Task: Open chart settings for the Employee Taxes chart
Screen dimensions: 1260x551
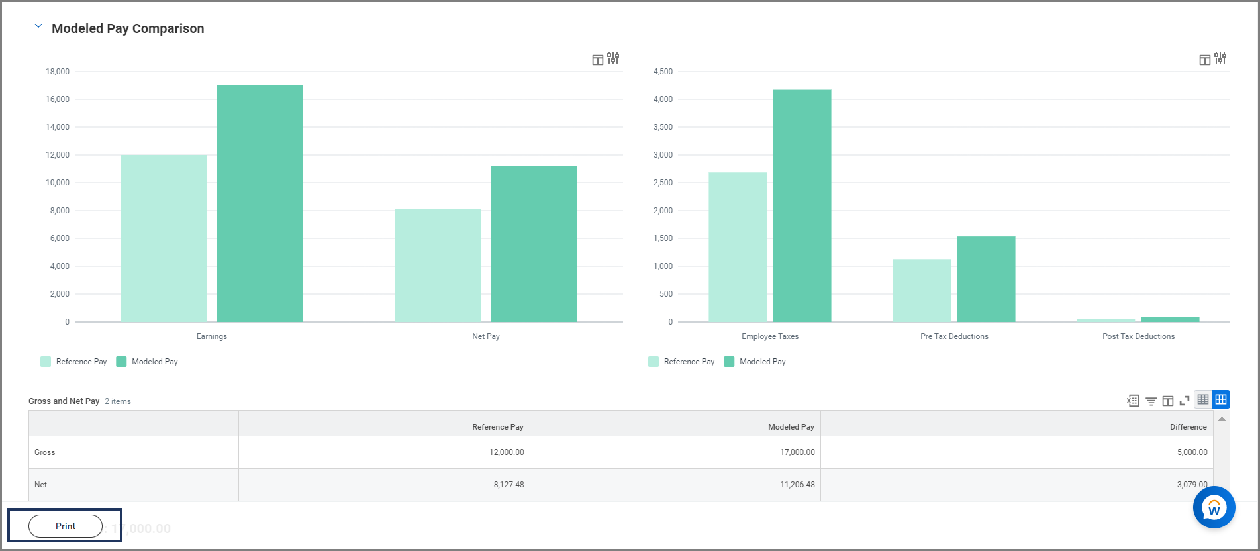Action: tap(1220, 58)
